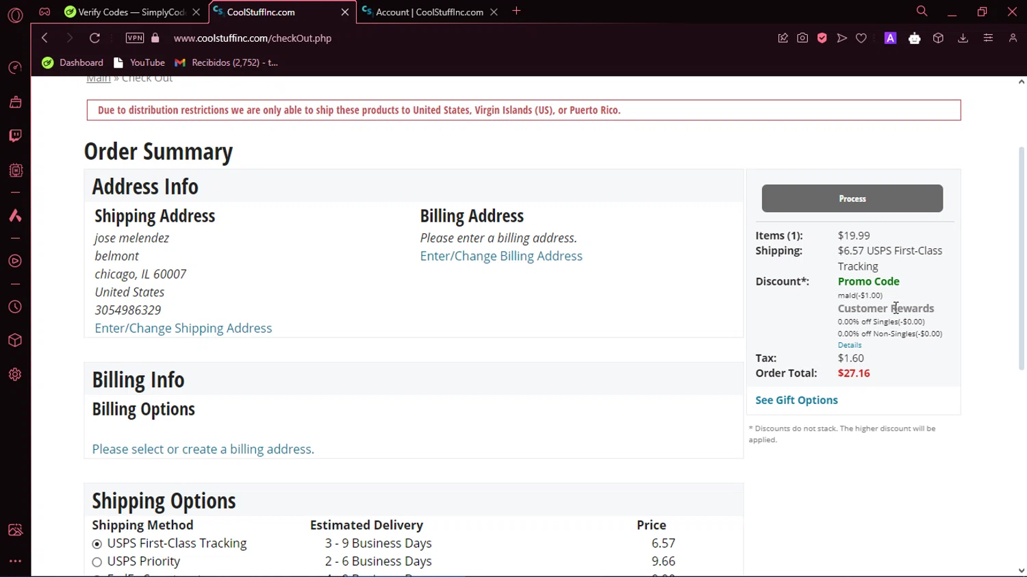Click 'Please select or create a billing address'
The height and width of the screenshot is (577, 1027).
pos(203,449)
